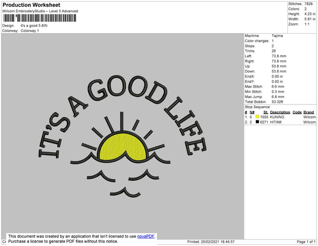
Task: Click the embroidery design preview sun
Action: tap(123, 146)
